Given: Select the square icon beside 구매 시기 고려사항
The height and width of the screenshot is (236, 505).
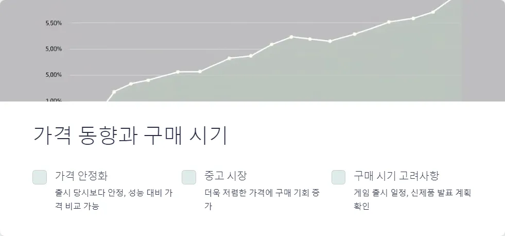Looking at the screenshot, I should point(339,177).
